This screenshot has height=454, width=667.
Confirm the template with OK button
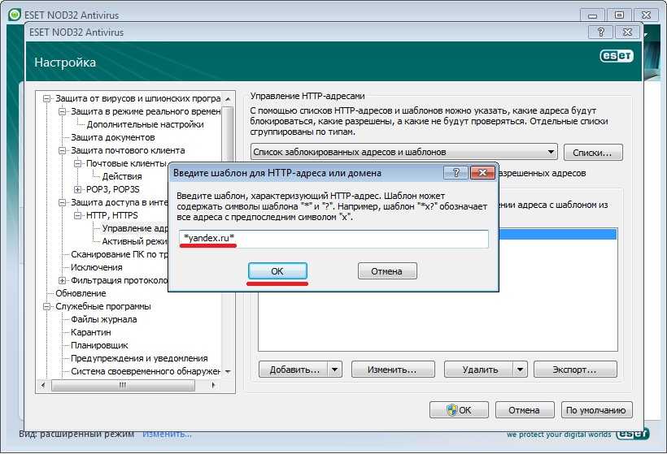(x=277, y=271)
